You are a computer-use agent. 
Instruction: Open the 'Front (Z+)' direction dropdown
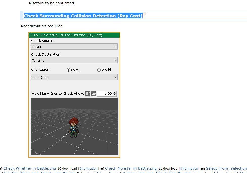(x=74, y=77)
